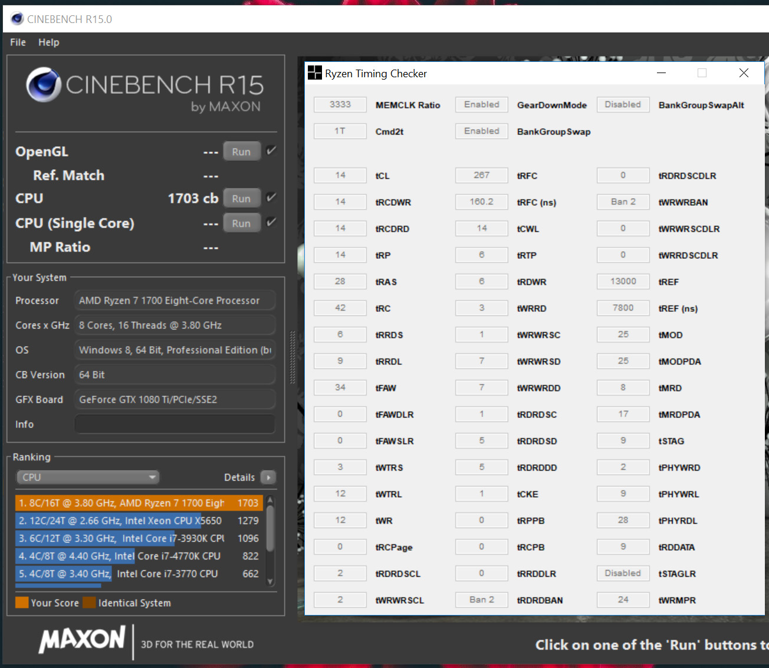Click the tSTAGLR Disabled field
This screenshot has width=769, height=668.
click(623, 573)
